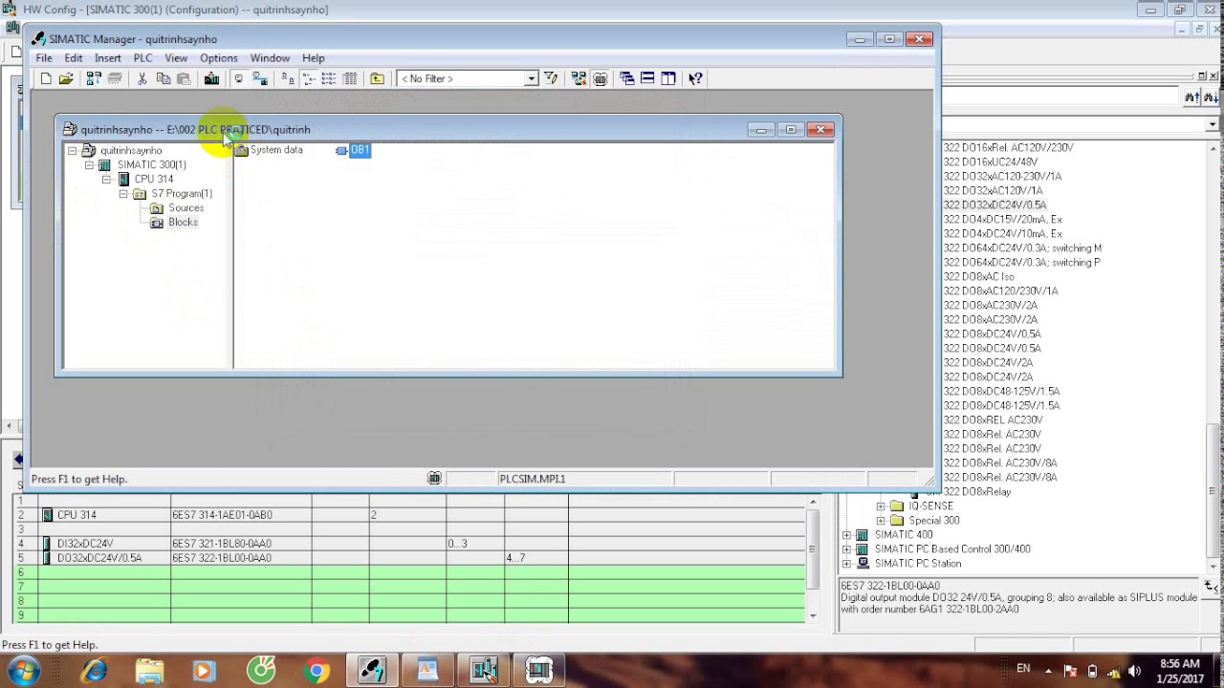Screen dimensions: 1224x688
Task: Open the Help menu
Action: point(313,58)
